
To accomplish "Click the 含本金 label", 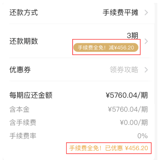I will 19,109.
